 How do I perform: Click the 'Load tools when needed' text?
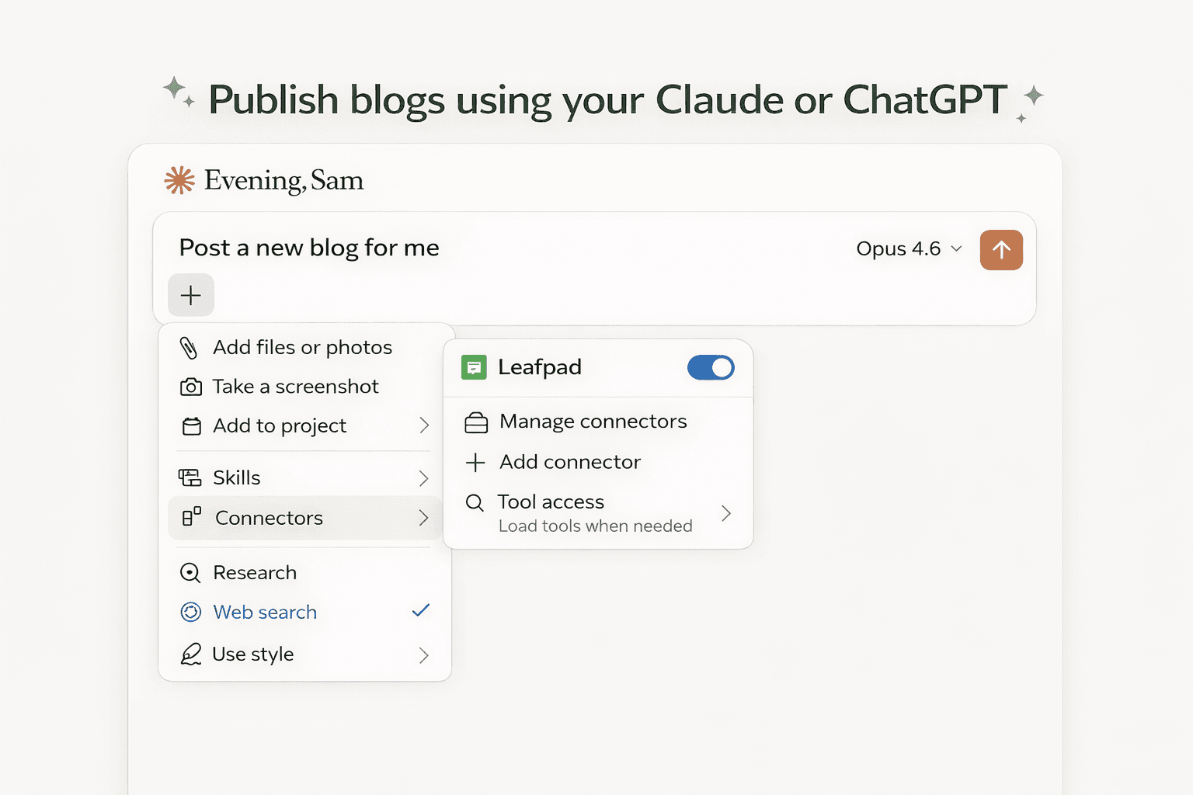tap(596, 526)
